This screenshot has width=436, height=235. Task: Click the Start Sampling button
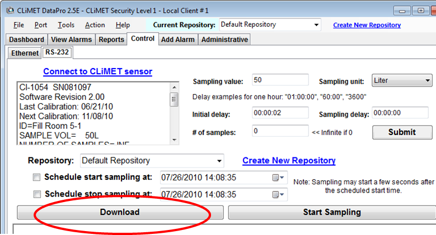[332, 212]
